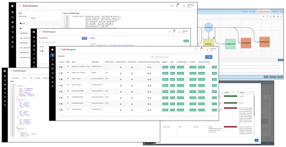This screenshot has height=147, width=286.
Task: Click the share icon in the Clusters window sidebar
Action: coord(53,73)
